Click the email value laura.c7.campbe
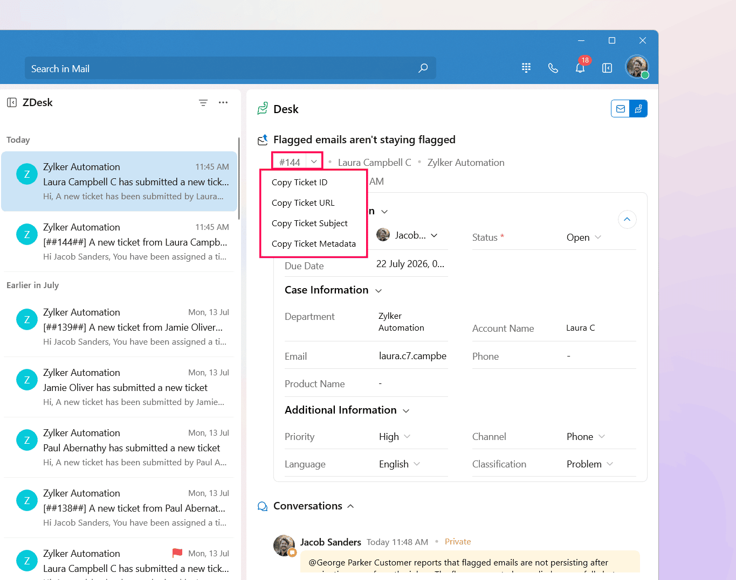The width and height of the screenshot is (736, 580). click(412, 356)
